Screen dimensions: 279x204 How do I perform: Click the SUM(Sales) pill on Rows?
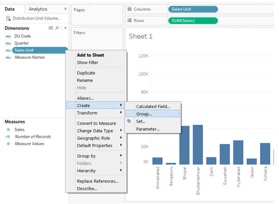192,20
